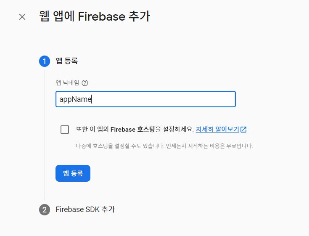Close the Firebase web app dialog
The height and width of the screenshot is (236, 309).
coord(22,17)
